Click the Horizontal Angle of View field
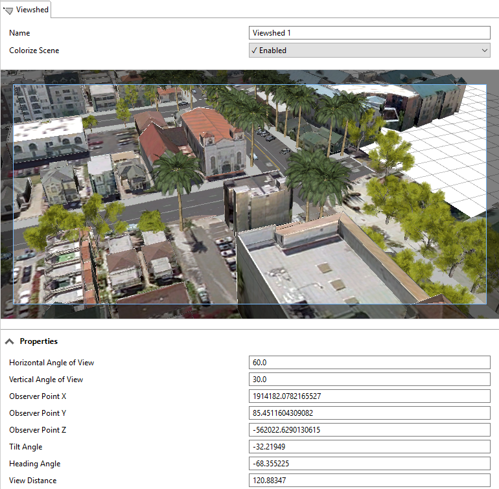 (369, 362)
